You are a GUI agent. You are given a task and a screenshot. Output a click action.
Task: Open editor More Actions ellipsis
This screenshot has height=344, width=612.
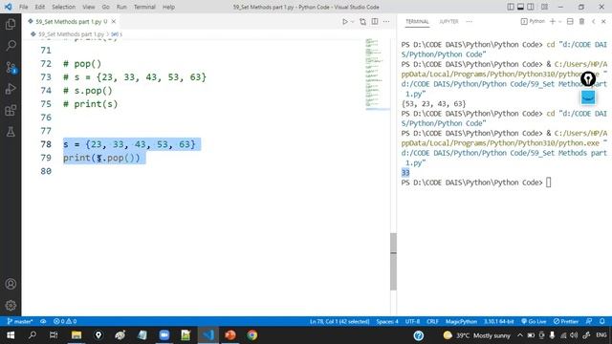[x=386, y=22]
